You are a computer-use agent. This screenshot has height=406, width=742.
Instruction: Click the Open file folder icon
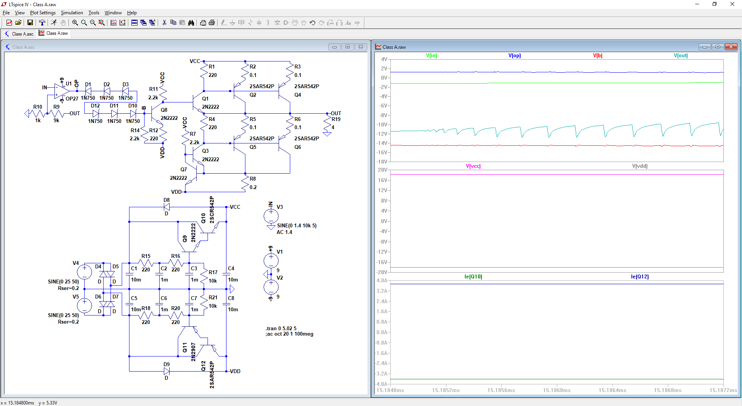tap(18, 23)
